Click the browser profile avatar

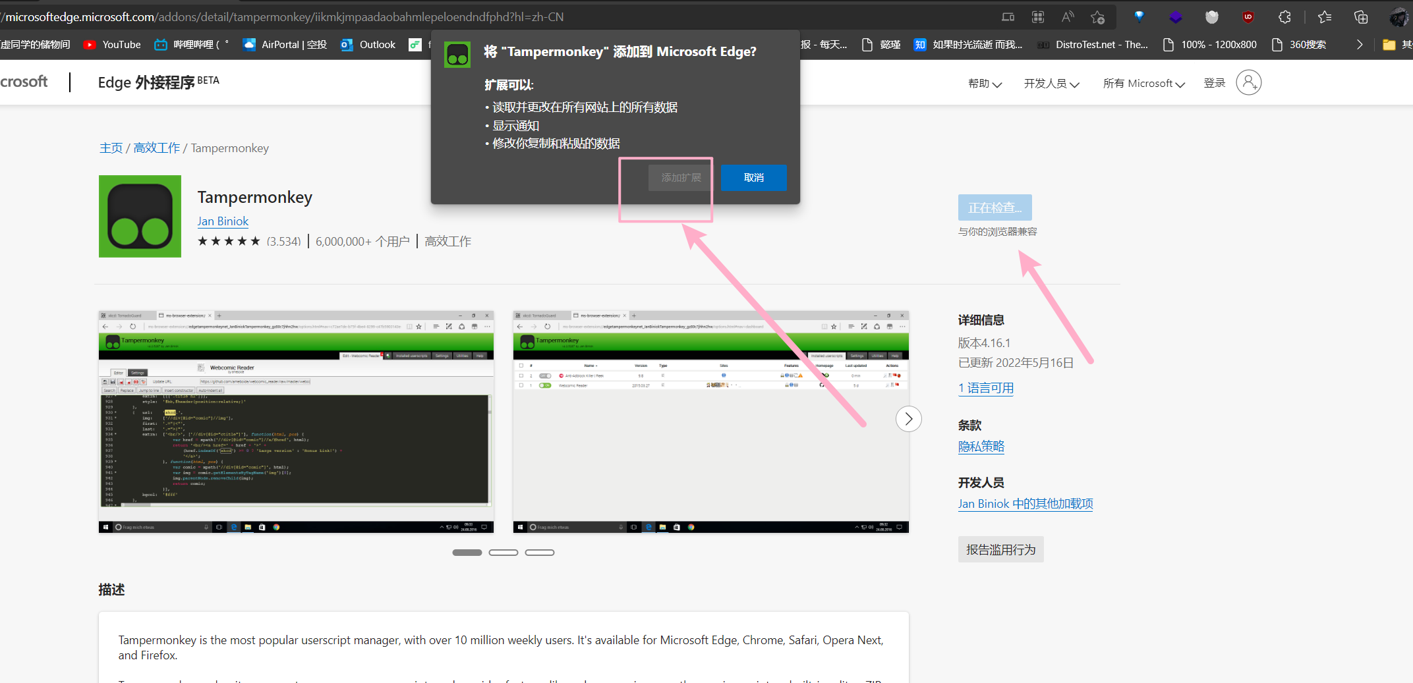click(1398, 17)
